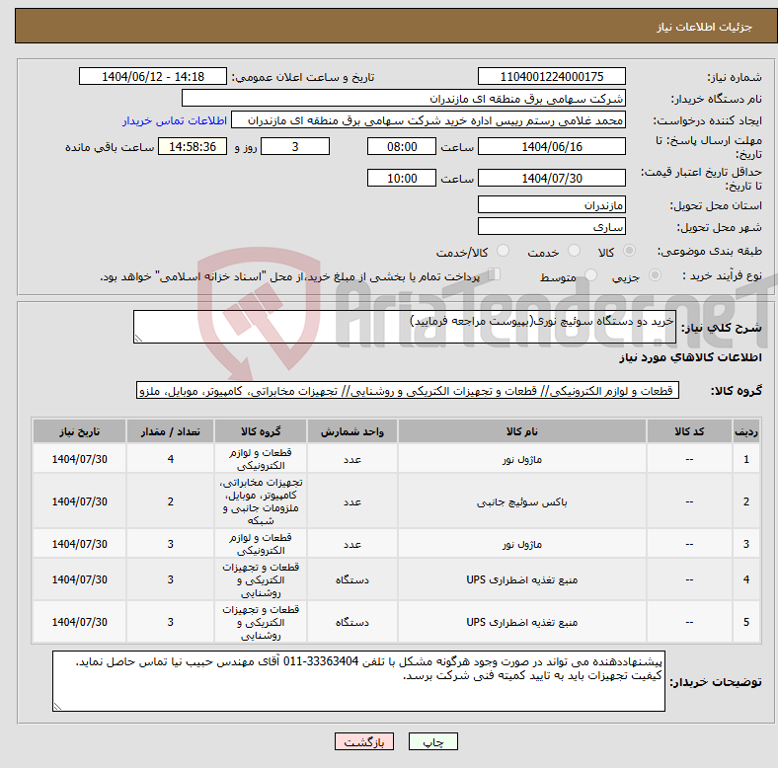
Task: Click the price validity date 1404/07/30 field
Action: [x=551, y=178]
